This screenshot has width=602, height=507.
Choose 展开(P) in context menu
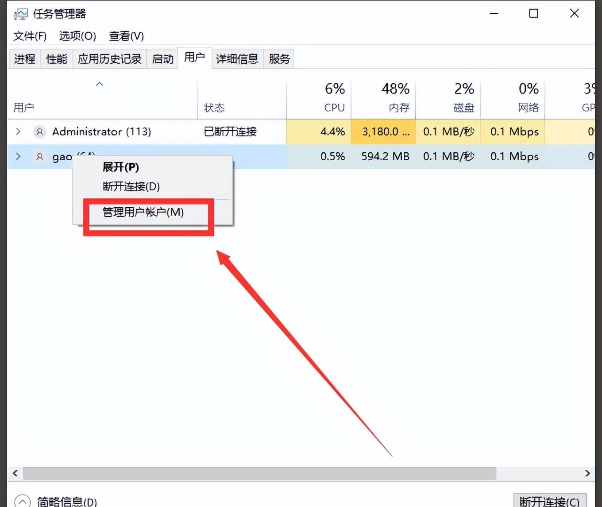tap(152, 167)
